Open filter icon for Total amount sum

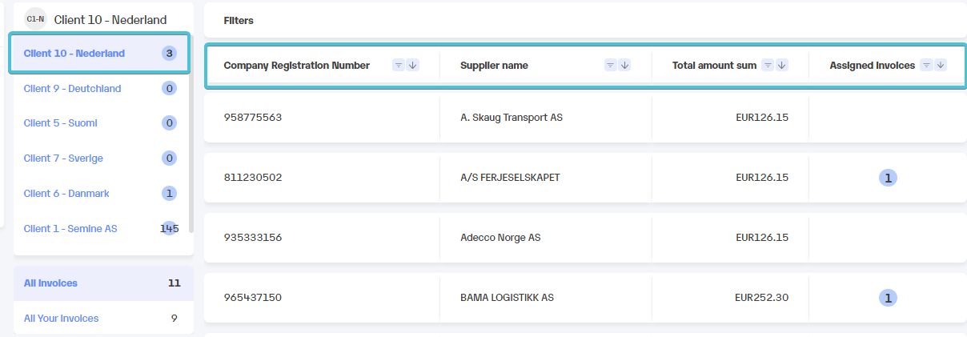768,66
